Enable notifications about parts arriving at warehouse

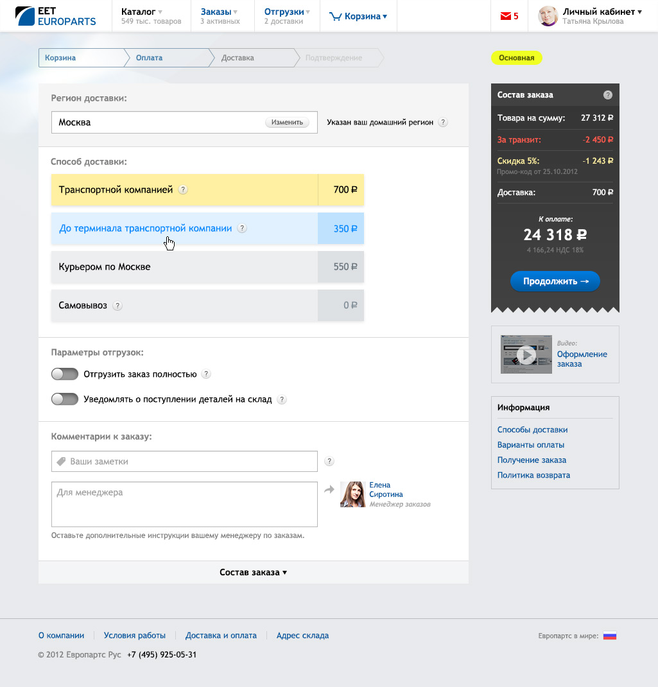click(x=65, y=399)
